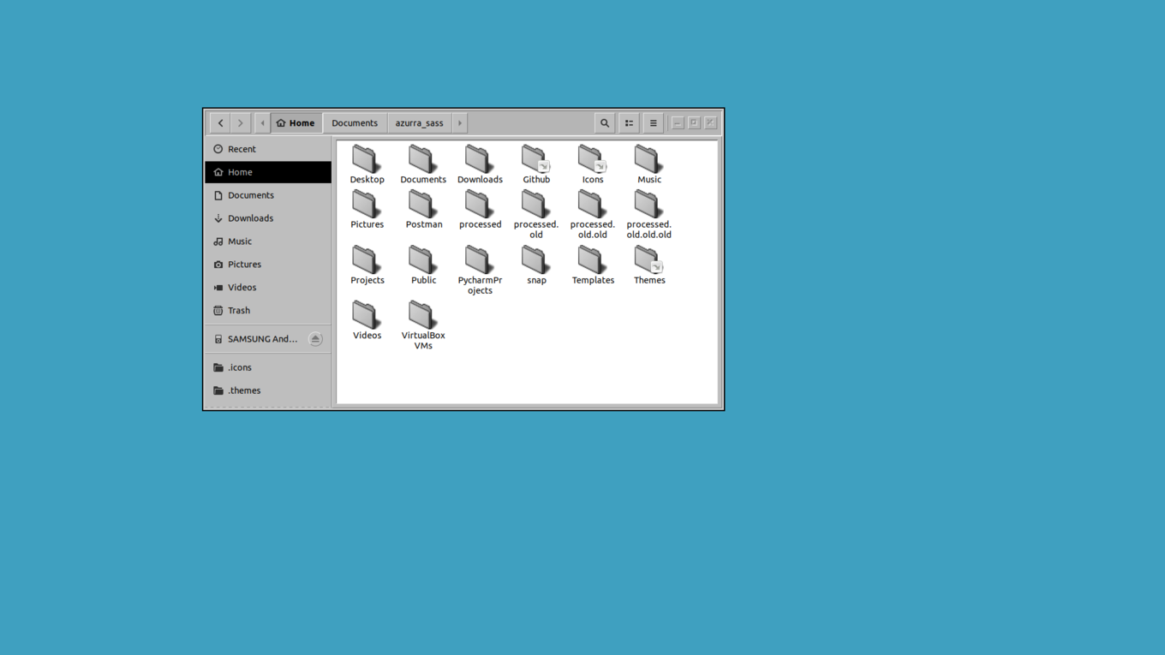Image resolution: width=1165 pixels, height=655 pixels.
Task: Select Home in the sidebar
Action: tap(268, 172)
